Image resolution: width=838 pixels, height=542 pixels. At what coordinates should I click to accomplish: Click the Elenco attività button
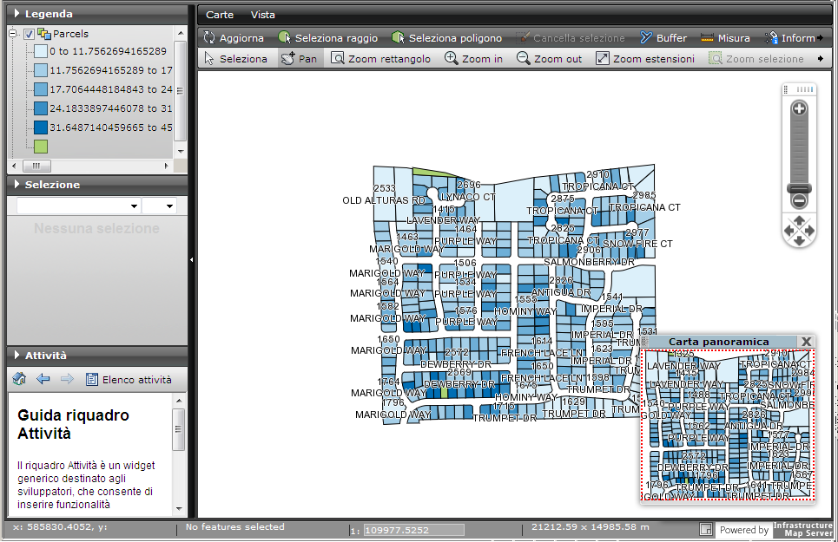tap(128, 380)
